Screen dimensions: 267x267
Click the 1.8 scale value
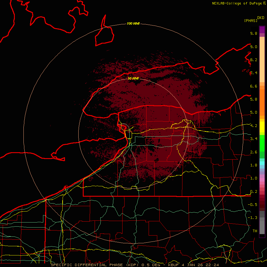point(254,165)
